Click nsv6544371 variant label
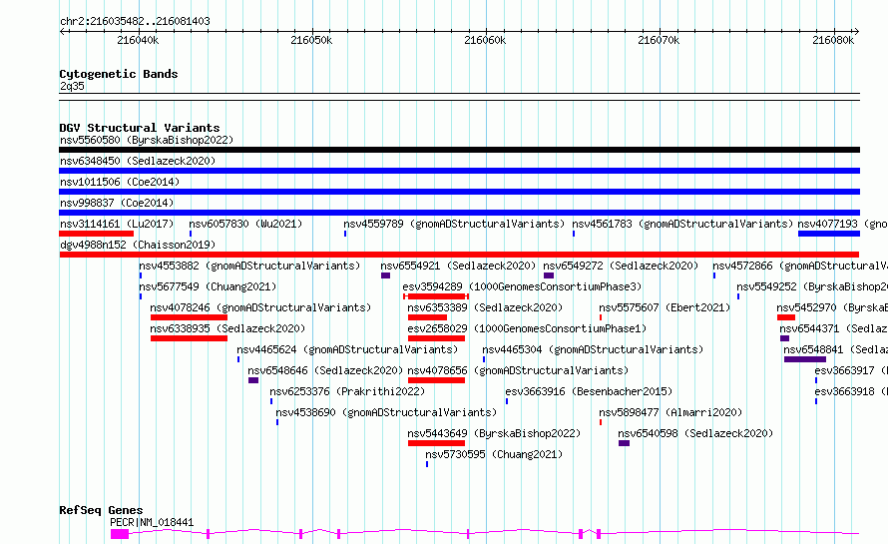 tap(834, 328)
